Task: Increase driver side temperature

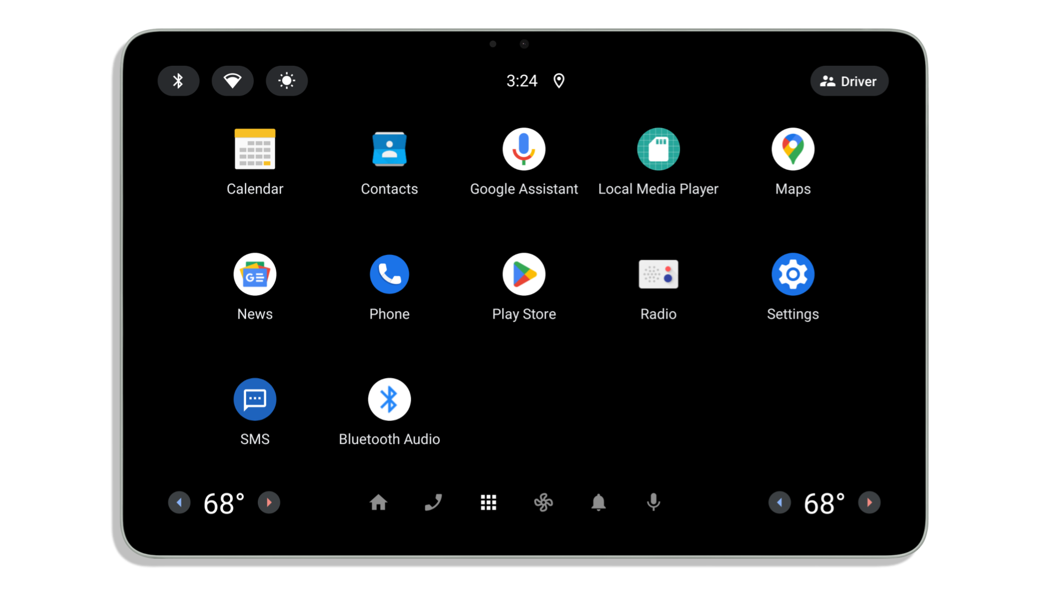Action: (268, 502)
